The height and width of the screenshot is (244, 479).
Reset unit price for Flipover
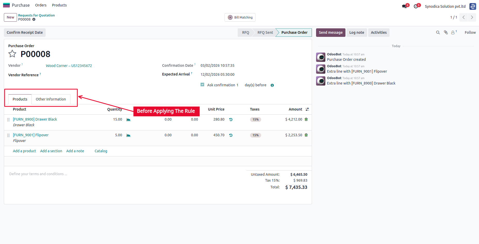(231, 135)
